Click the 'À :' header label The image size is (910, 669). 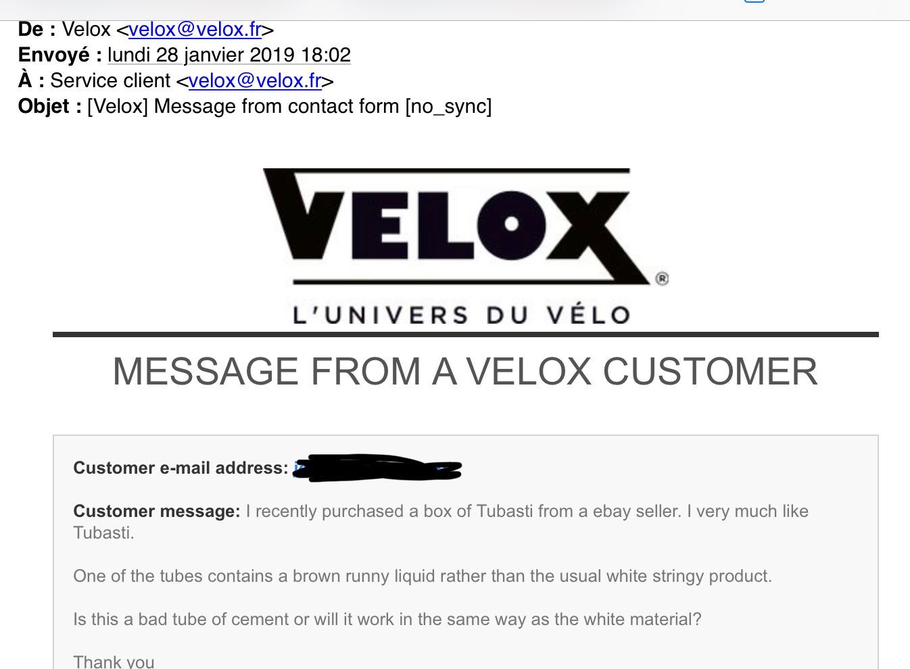[31, 81]
